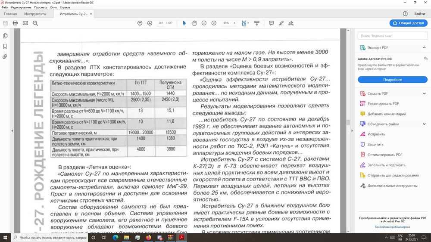This screenshot has height=242, width=431.
Task: Go to next page arrow
Action: [150, 23]
